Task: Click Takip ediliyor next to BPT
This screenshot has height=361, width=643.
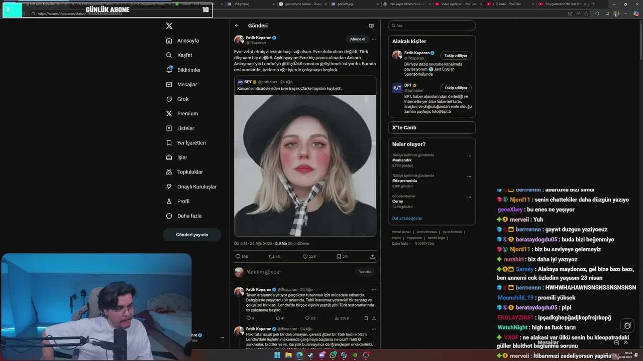Action: 456,88
